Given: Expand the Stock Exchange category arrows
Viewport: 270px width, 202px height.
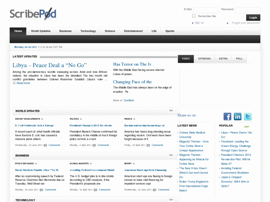Looking at the screenshot, I should [36, 163].
